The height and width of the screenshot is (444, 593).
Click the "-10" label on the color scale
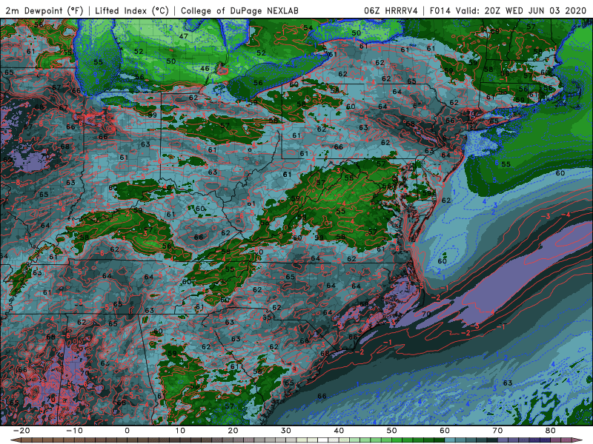(75, 431)
